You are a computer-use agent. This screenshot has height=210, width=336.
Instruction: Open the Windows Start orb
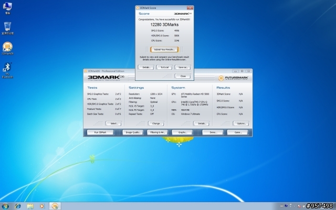point(5,206)
